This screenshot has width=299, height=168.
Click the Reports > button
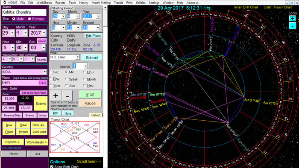(x=12, y=142)
